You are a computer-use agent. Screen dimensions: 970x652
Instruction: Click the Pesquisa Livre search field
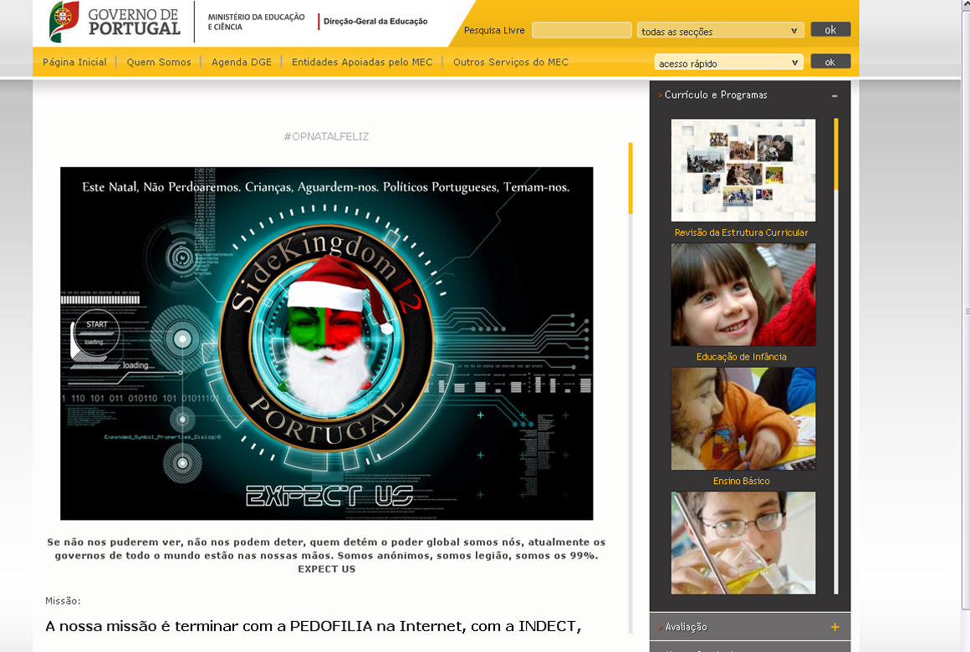click(x=581, y=30)
